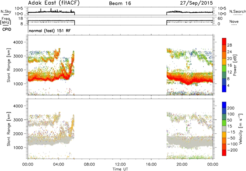Screen dimensions: 246x171
Task: Click the '4' power colorbar tick label
Action: point(228,85)
